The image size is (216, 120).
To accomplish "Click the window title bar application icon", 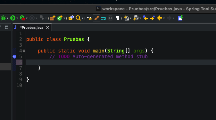I will point(98,9).
